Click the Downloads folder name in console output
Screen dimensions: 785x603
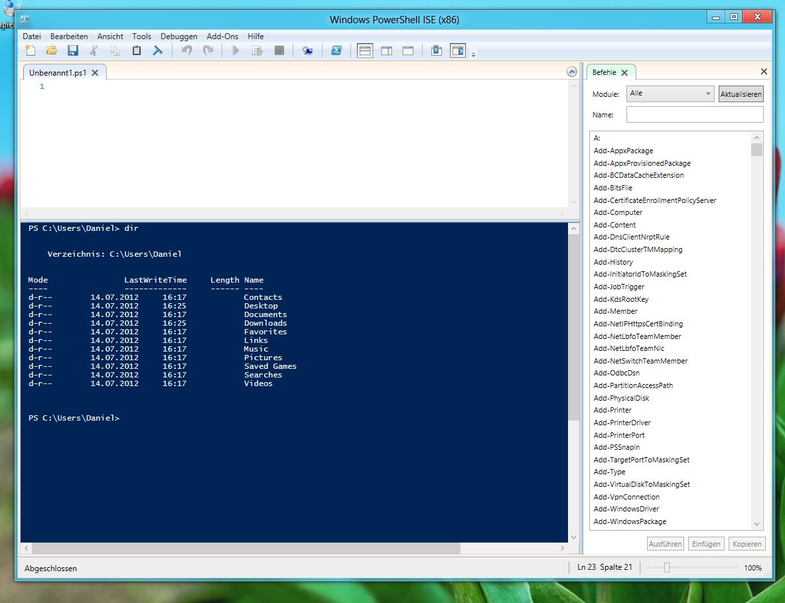coord(265,323)
